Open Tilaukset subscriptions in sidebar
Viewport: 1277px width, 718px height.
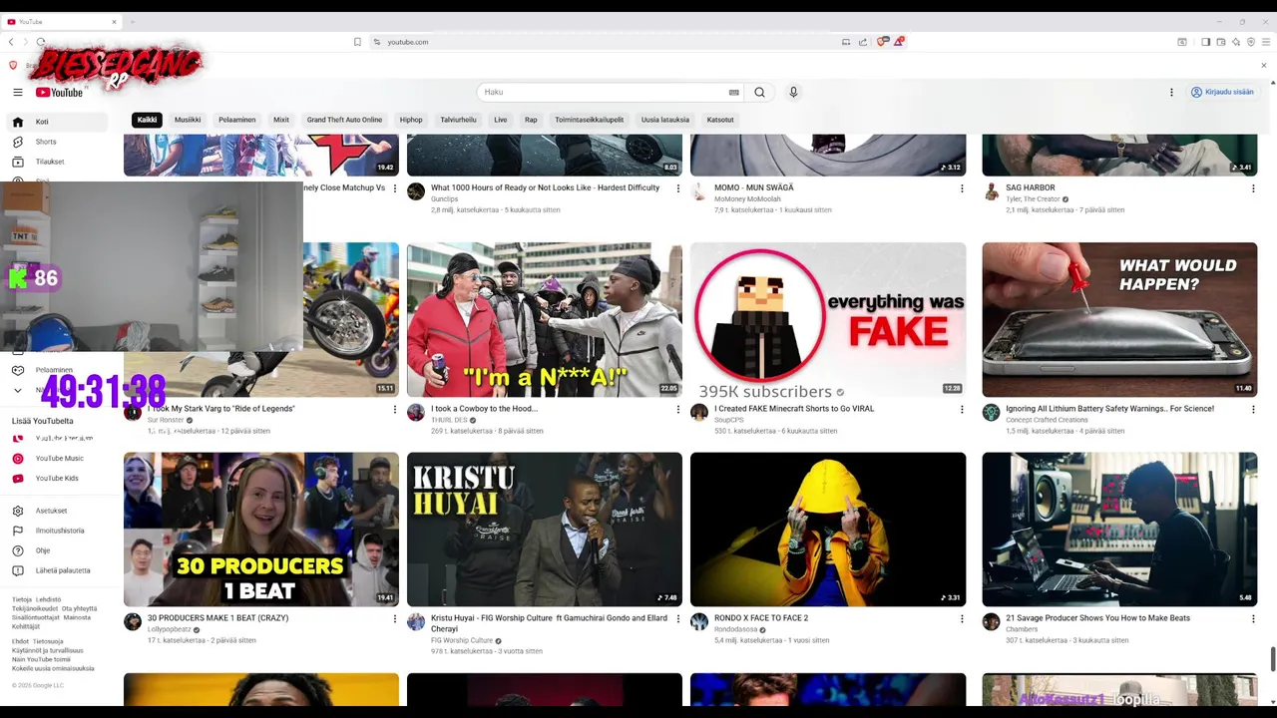click(58, 162)
